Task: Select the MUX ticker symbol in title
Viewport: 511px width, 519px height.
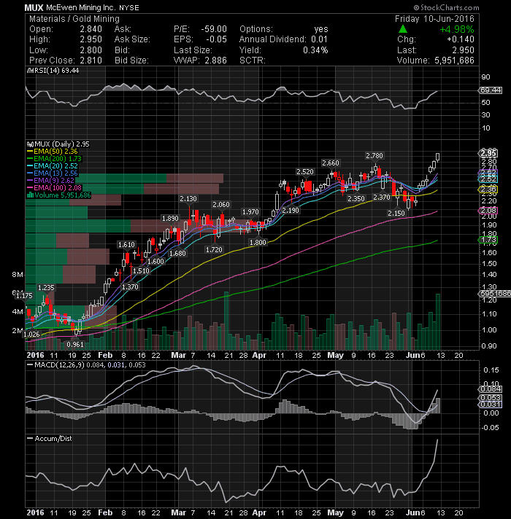Action: click(x=34, y=7)
